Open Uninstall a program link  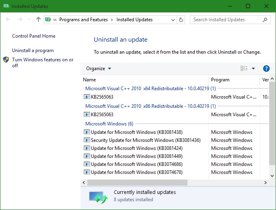[33, 50]
